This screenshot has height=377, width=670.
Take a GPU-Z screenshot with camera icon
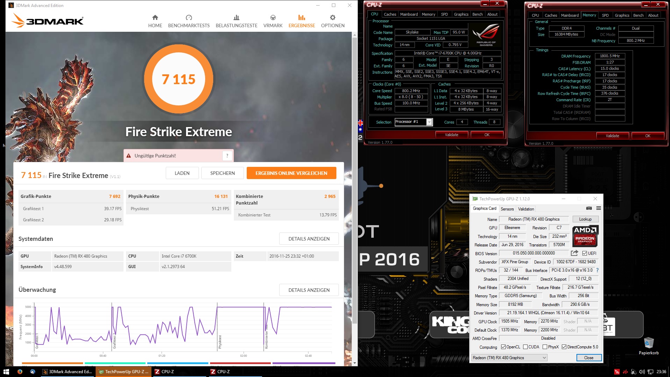coord(589,208)
